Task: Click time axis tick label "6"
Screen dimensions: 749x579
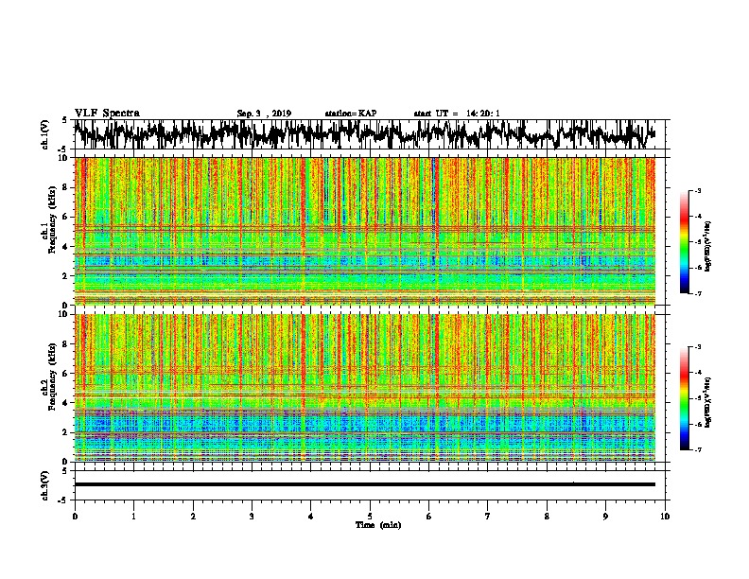Action: (428, 517)
